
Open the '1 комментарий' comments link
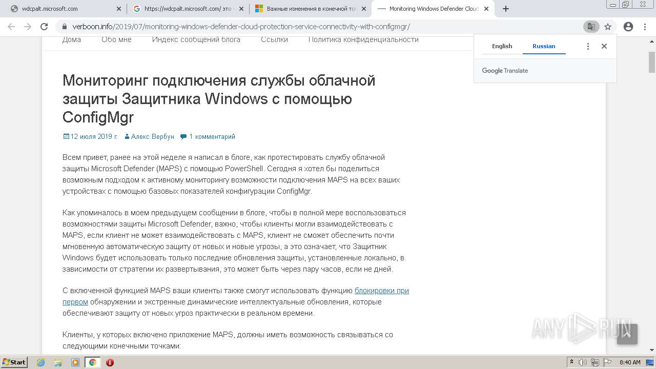[x=212, y=136]
